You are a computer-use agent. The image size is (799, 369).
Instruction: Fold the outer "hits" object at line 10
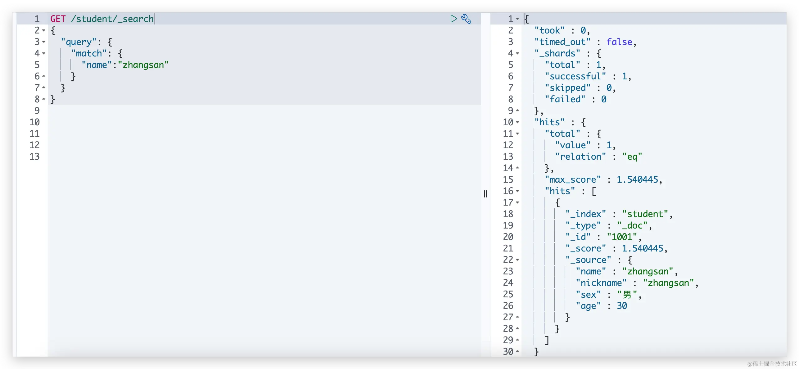pyautogui.click(x=517, y=122)
